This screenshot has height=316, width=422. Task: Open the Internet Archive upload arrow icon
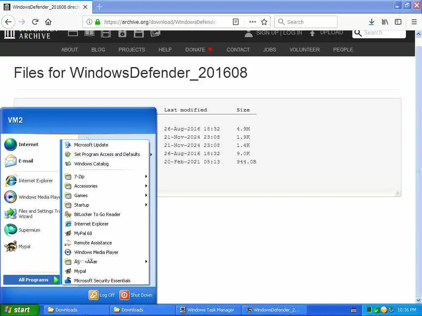click(x=312, y=33)
